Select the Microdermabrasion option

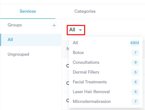106,101
